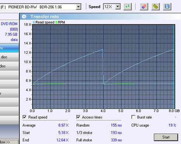The height and width of the screenshot is (144, 181).
Task: Click the eraser icon in toolbar
Action: pos(144,7)
